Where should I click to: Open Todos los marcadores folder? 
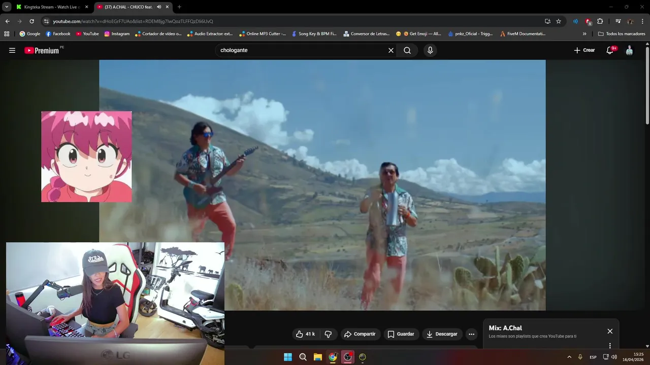(x=622, y=34)
